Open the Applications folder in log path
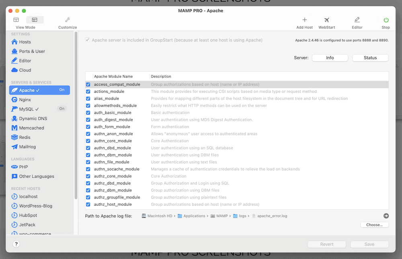The height and width of the screenshot is (259, 402). tap(194, 216)
